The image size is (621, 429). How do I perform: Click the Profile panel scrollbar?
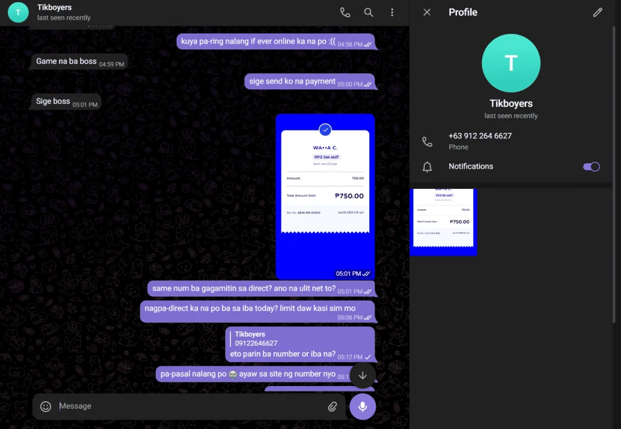(x=614, y=174)
